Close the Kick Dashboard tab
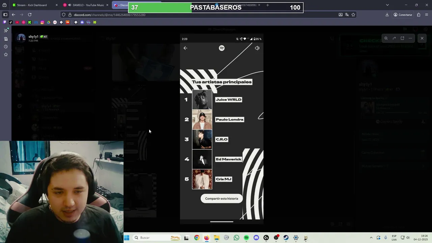This screenshot has width=432, height=243. pyautogui.click(x=56, y=5)
